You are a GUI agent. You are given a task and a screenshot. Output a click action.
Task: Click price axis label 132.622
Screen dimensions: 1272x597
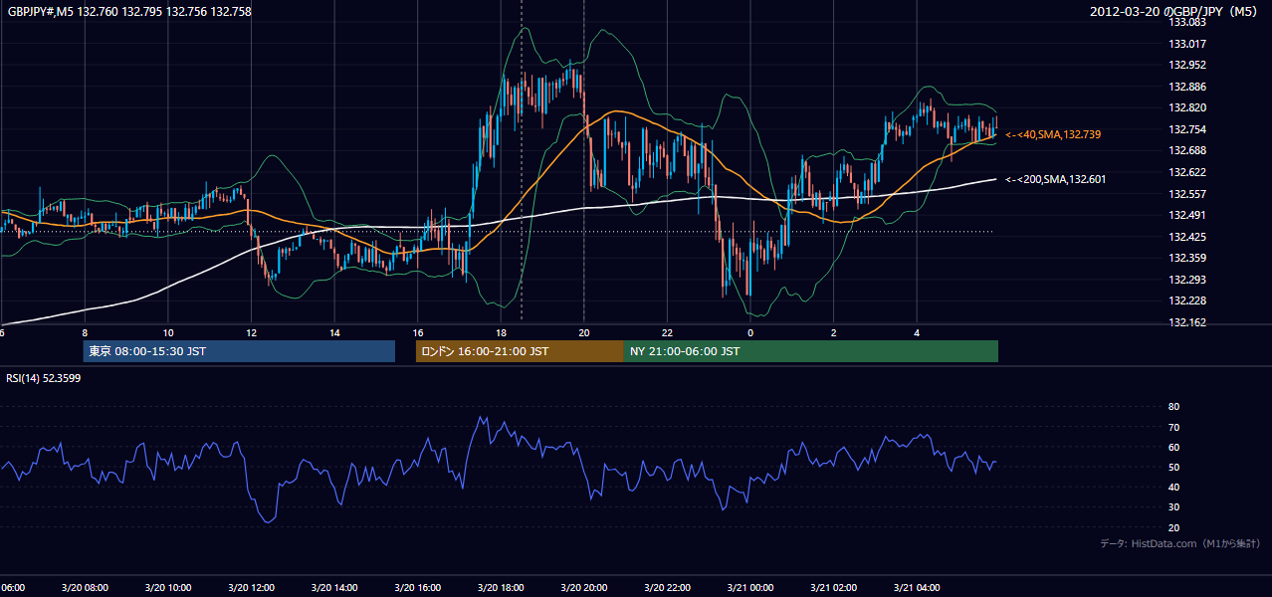[x=1186, y=172]
